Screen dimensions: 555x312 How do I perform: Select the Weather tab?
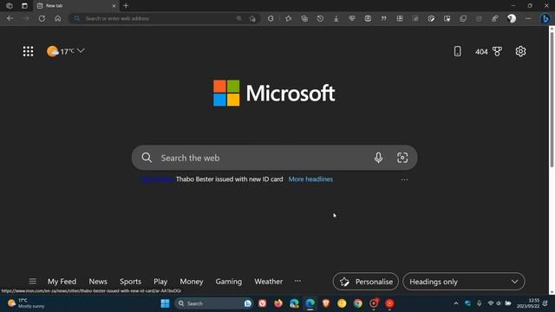tap(268, 282)
